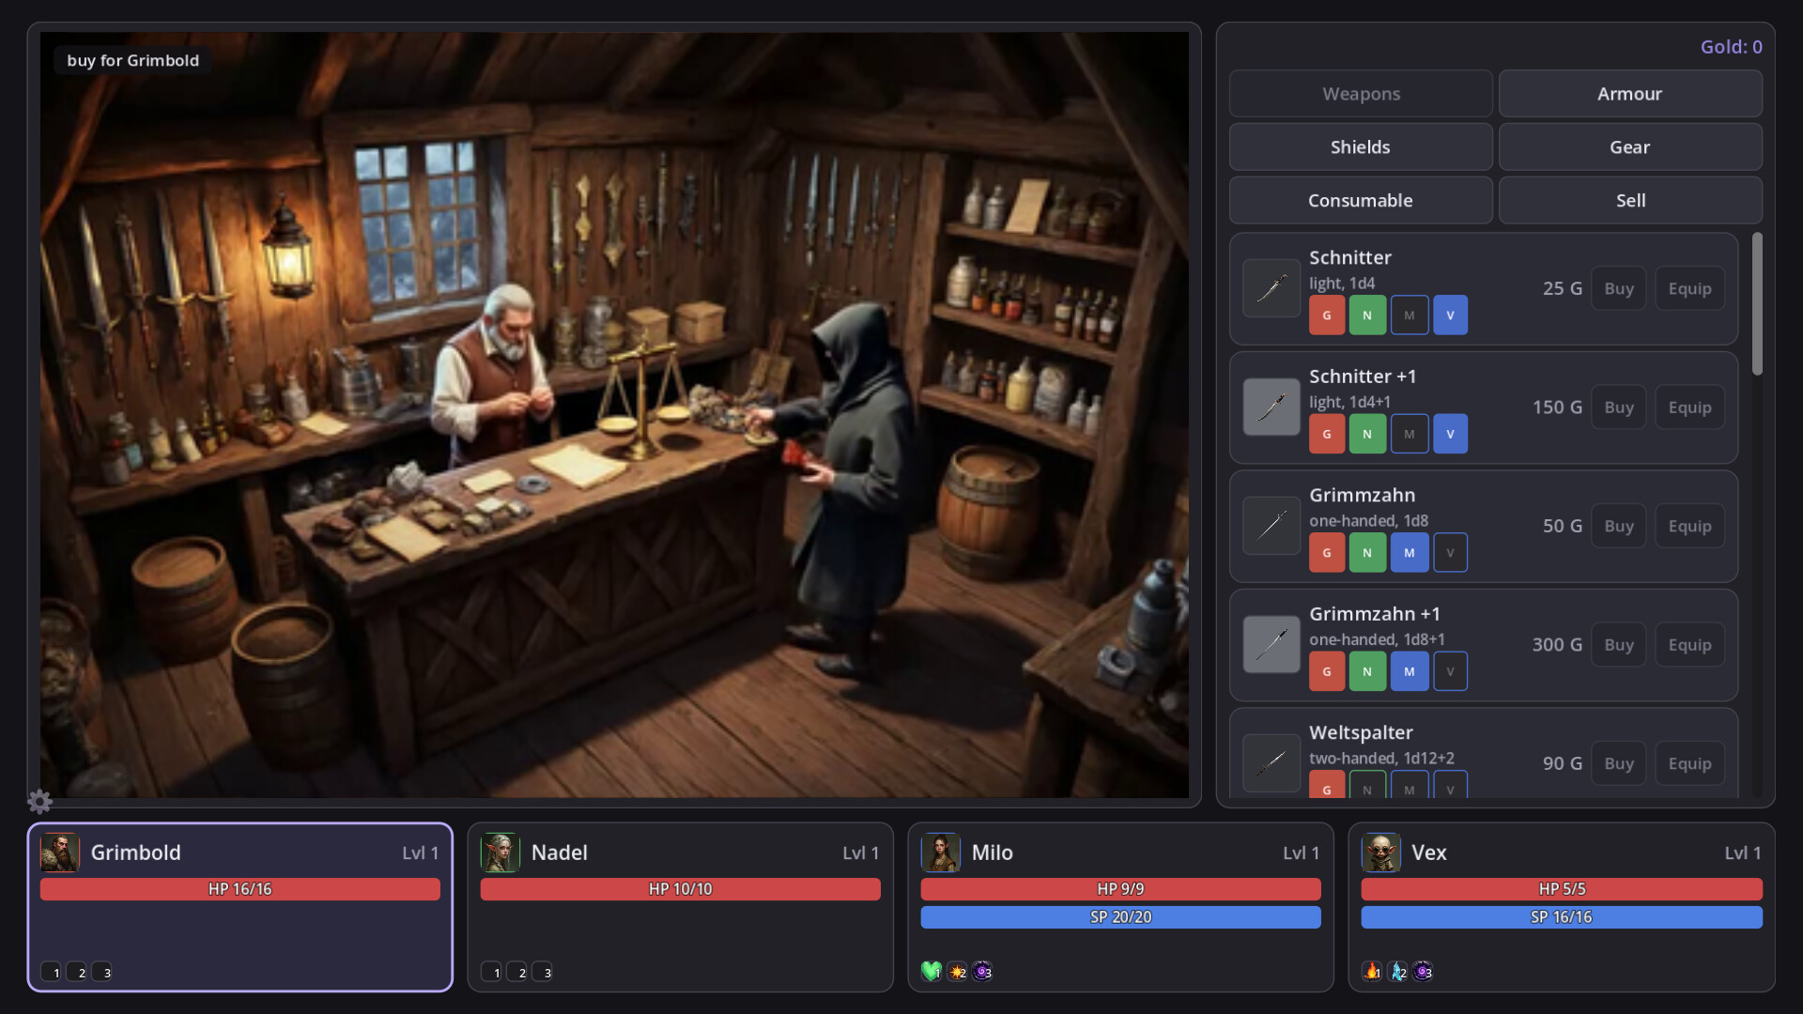
Task: Click Vex's portrait icon
Action: pyautogui.click(x=1381, y=853)
